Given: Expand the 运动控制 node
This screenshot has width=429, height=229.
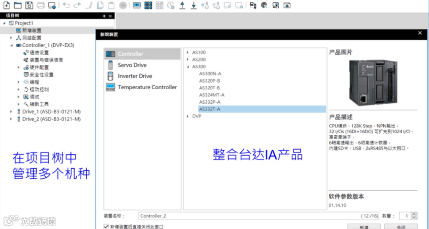Looking at the screenshot, I should coord(19,89).
